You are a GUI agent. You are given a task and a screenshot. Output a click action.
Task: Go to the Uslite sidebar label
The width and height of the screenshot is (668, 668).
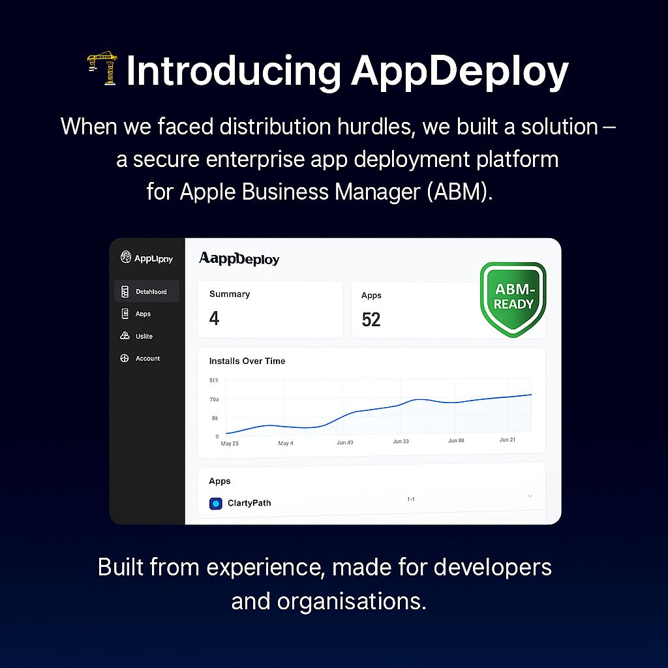144,336
